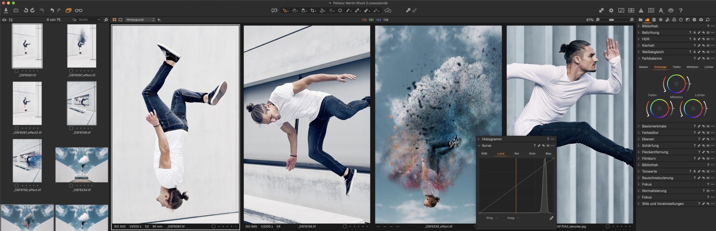
Task: Select the keystone correction tool
Action: [331, 10]
